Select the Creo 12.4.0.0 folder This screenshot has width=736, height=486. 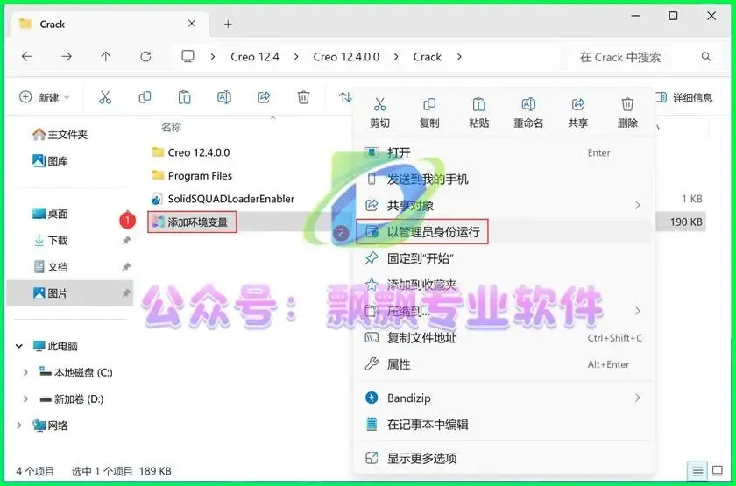click(191, 152)
